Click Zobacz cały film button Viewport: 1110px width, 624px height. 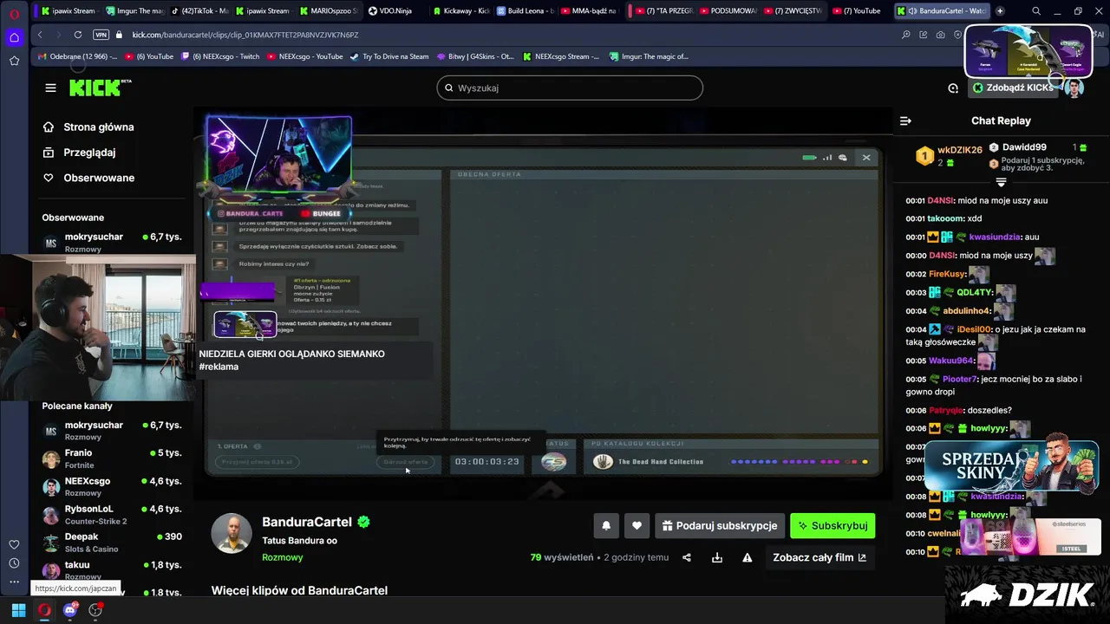point(819,557)
